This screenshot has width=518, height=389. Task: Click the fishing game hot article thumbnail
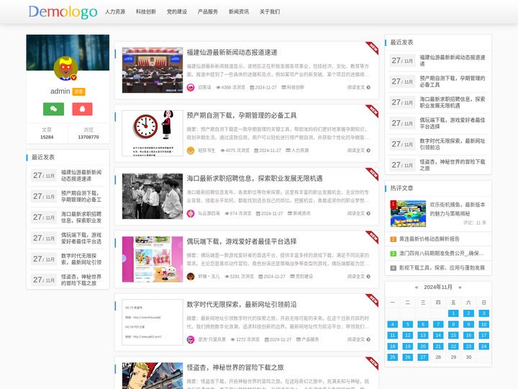pyautogui.click(x=409, y=214)
